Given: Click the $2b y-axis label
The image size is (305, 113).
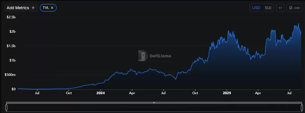Looking at the screenshot, I should [12, 32].
